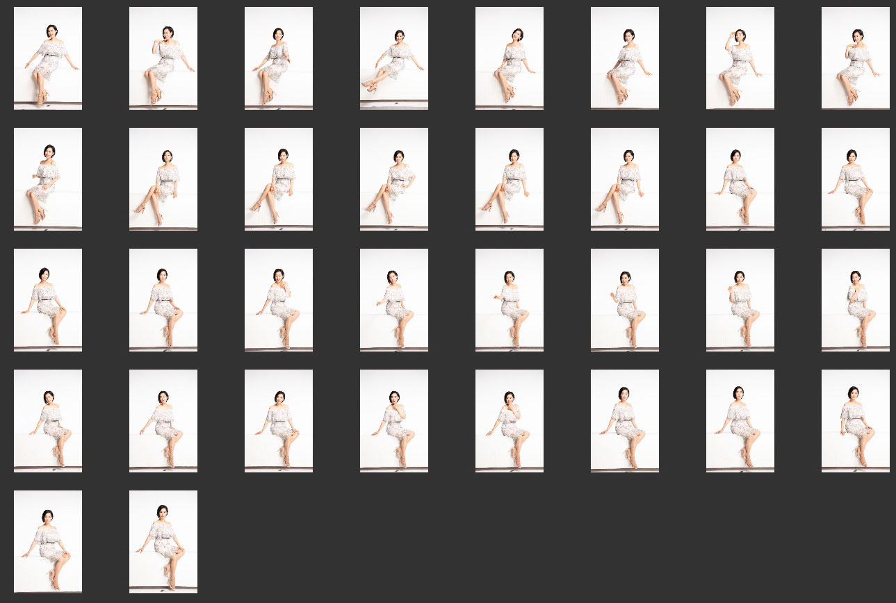The height and width of the screenshot is (603, 896).
Task: Select the first photo in the second row
Action: click(x=48, y=179)
